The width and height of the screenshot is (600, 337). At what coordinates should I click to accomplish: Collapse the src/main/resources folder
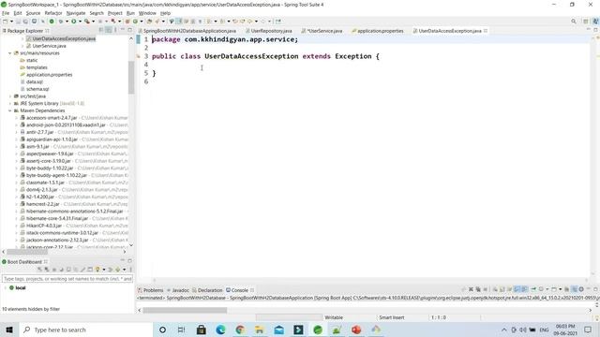[10, 53]
